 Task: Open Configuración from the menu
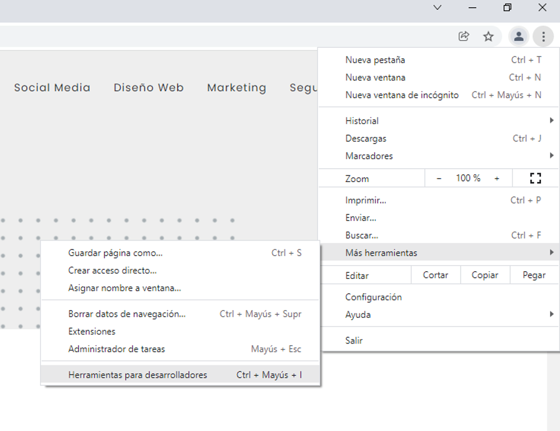point(373,297)
